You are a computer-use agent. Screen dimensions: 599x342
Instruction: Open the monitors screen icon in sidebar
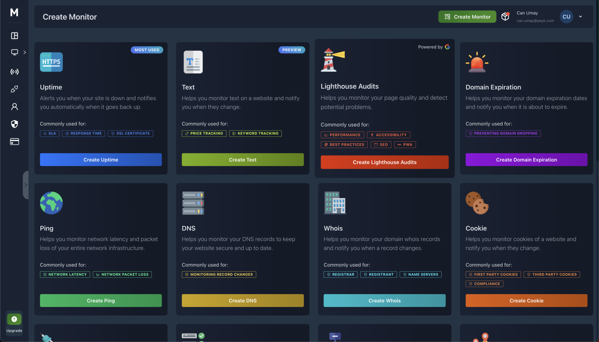(14, 52)
